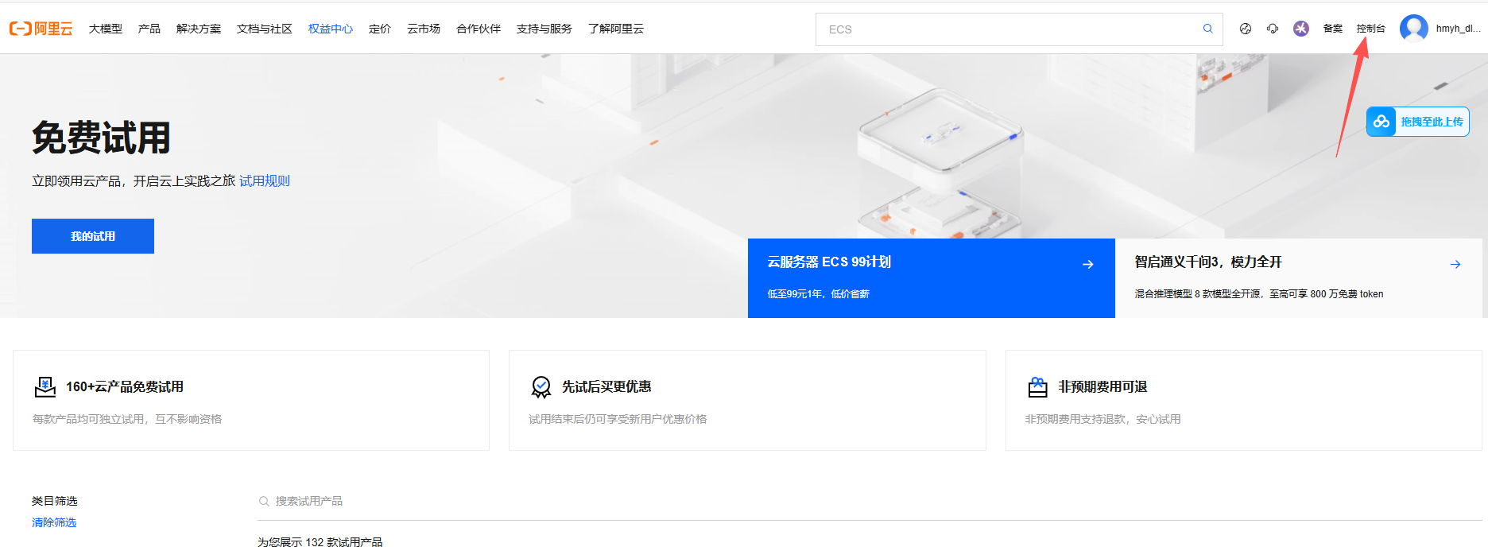Click the hmyh_dl... username
The image size is (1488, 547).
click(x=1458, y=29)
